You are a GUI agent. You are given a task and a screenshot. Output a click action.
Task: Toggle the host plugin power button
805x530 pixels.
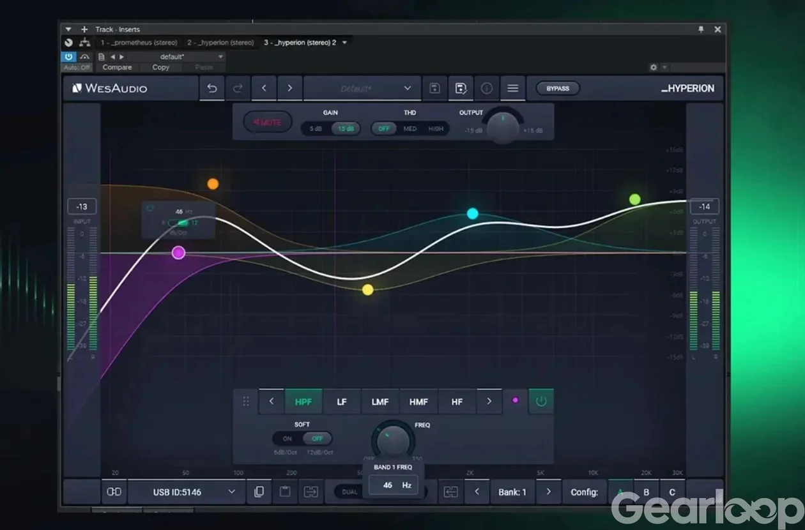click(69, 57)
